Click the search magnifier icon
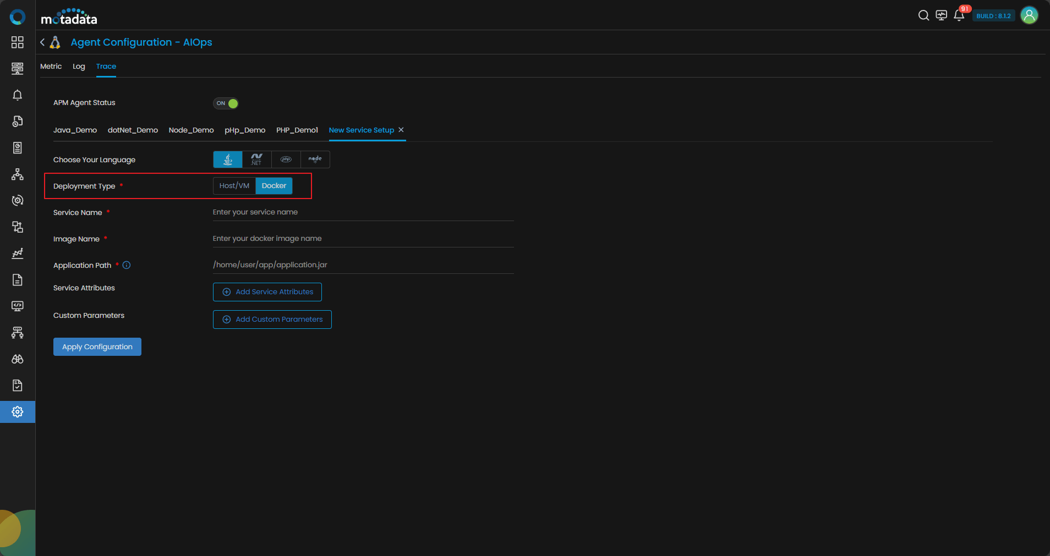Viewport: 1050px width, 556px height. click(923, 15)
